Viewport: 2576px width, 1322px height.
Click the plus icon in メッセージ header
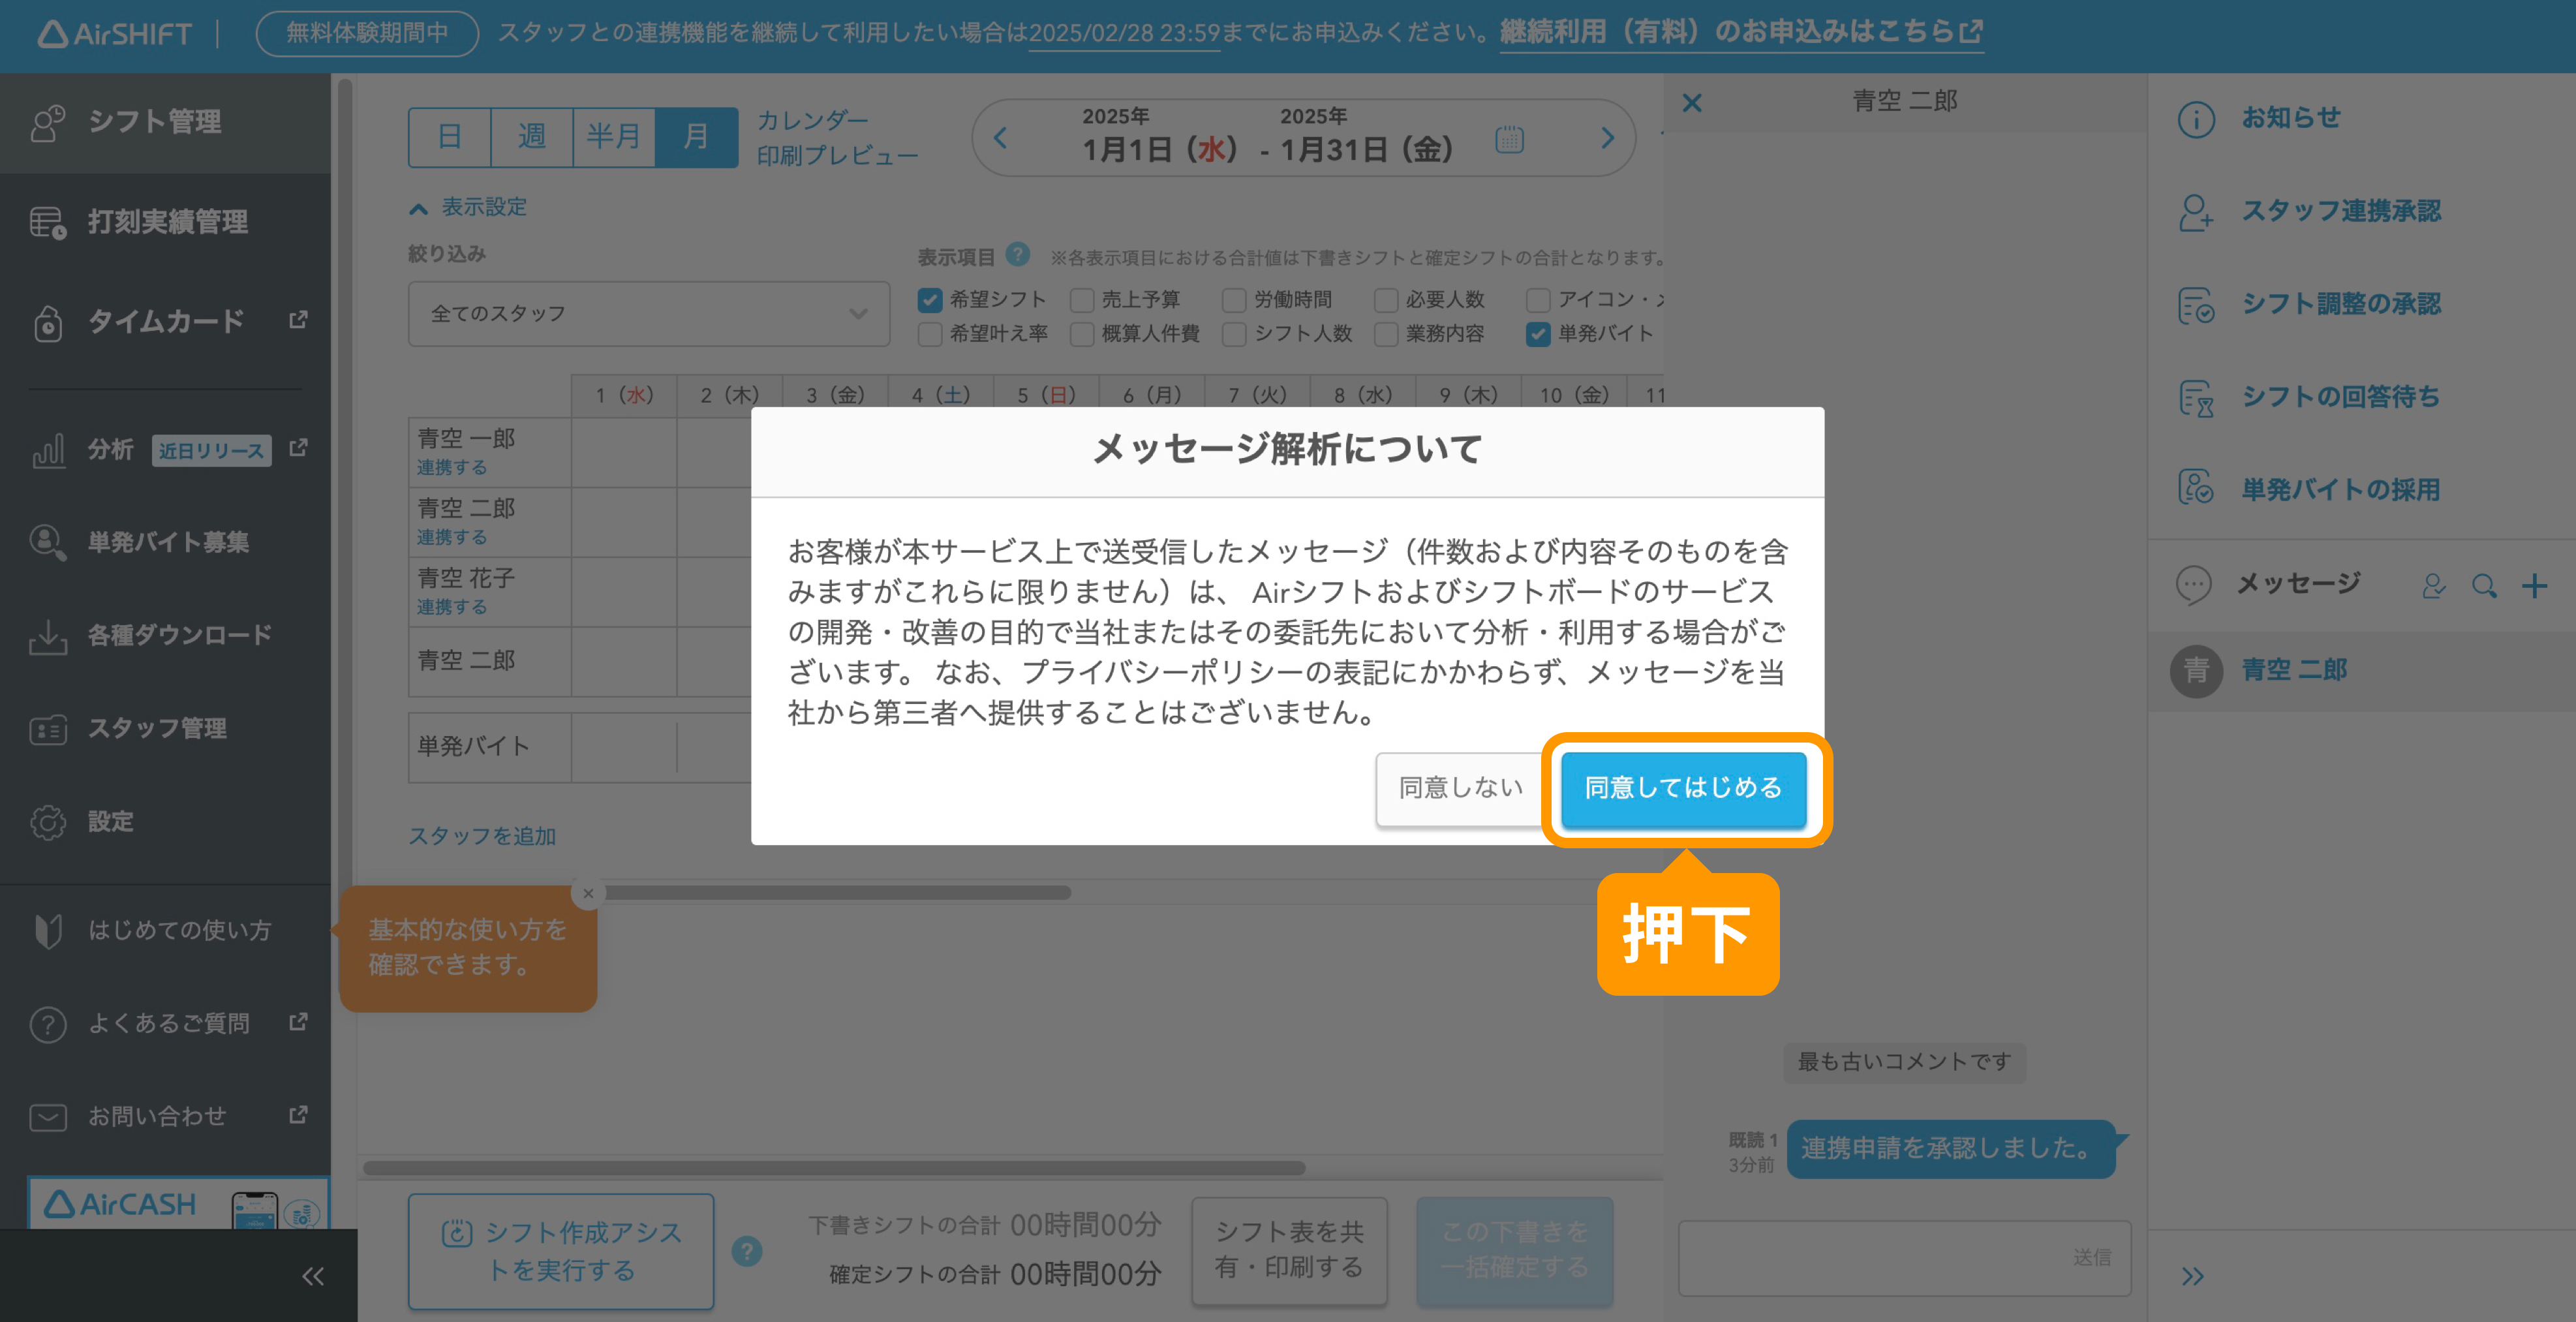tap(2534, 586)
